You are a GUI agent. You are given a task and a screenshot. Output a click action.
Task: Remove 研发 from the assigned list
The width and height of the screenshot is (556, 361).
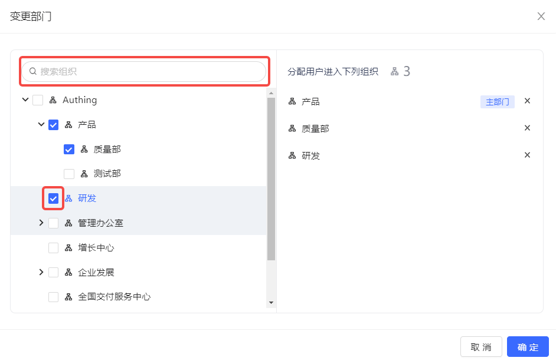(528, 155)
